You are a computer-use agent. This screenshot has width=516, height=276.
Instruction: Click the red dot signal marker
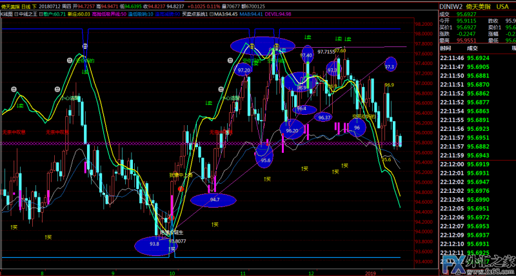[x=181, y=189]
